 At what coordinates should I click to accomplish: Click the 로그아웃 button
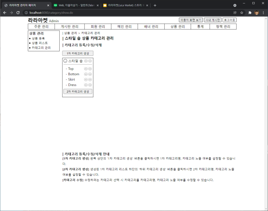230,20
